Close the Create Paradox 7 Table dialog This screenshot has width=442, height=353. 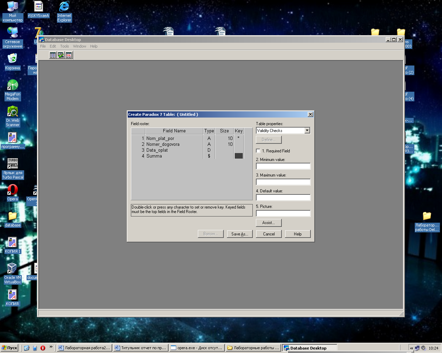(310, 114)
